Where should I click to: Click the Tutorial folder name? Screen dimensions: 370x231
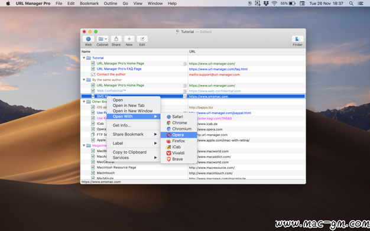click(98, 58)
